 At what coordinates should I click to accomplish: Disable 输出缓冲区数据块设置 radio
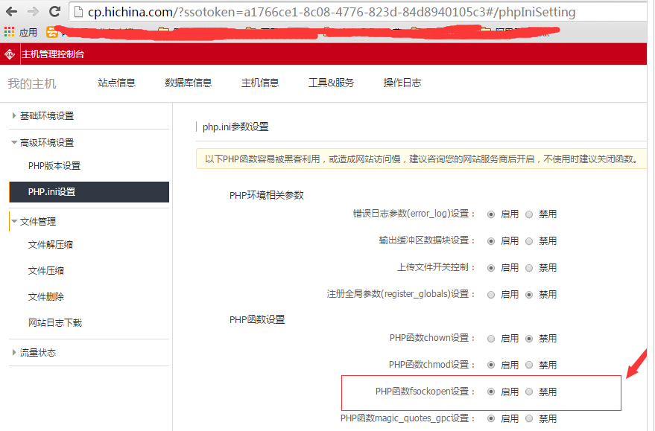pos(529,241)
